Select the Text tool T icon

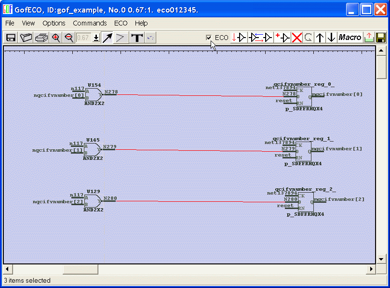(x=137, y=38)
